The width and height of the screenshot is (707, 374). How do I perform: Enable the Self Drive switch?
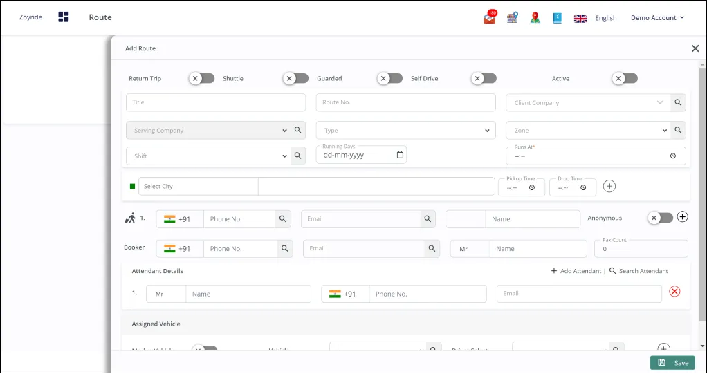pyautogui.click(x=484, y=78)
